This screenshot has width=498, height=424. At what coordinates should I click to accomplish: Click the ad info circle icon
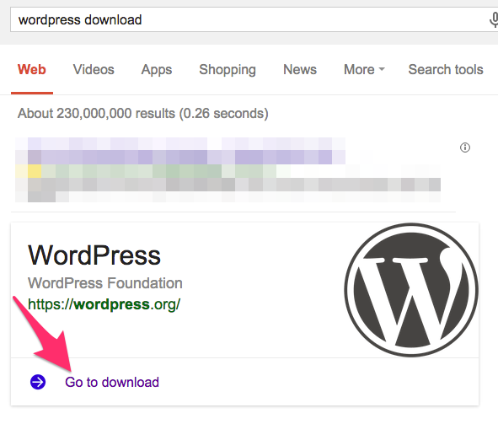point(465,148)
